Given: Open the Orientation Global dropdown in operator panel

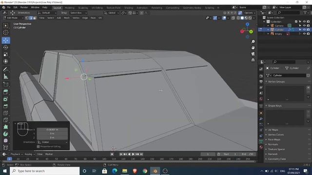Looking at the screenshot, I should coord(52,142).
